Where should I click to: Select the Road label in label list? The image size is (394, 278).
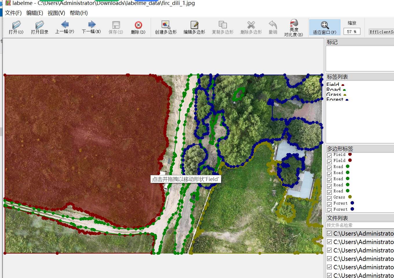tap(334, 90)
